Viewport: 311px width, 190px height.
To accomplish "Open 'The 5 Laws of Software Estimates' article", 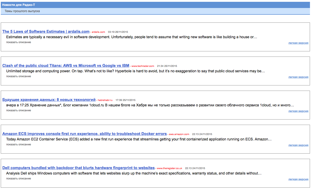I will click(46, 31).
